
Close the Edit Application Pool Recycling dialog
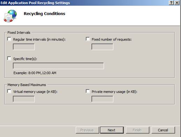pyautogui.click(x=177, y=2)
